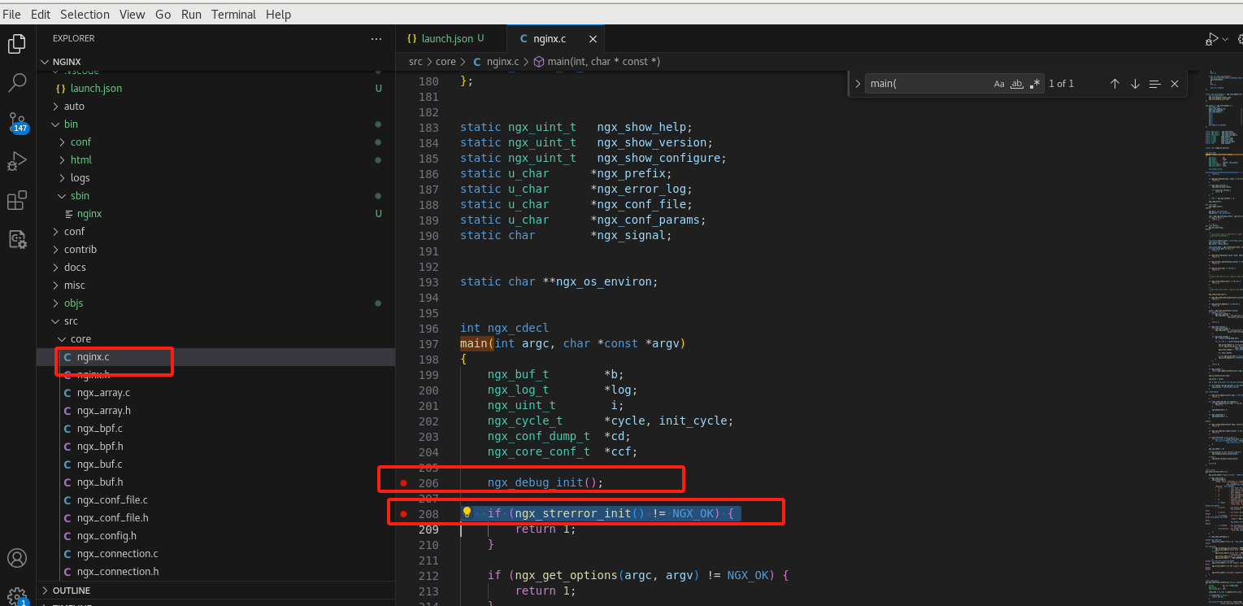Image resolution: width=1243 pixels, height=606 pixels.
Task: Open the Run menu
Action: point(191,15)
